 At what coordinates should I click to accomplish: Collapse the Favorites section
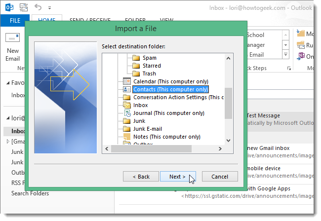point(8,83)
